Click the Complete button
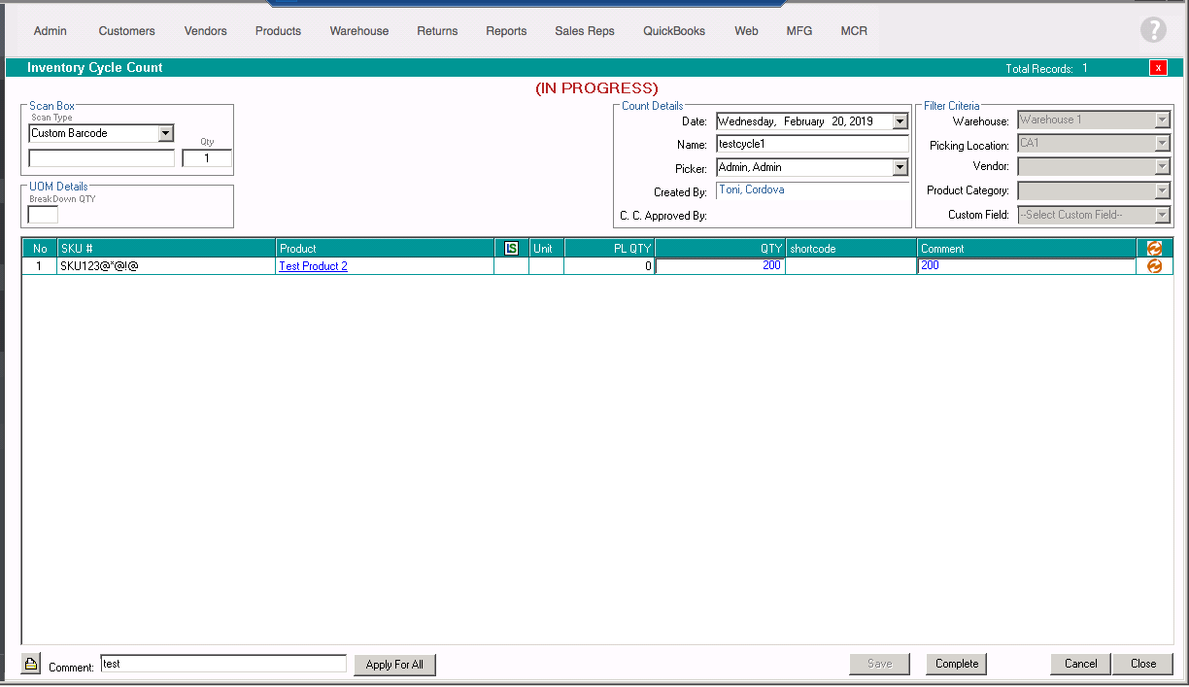Image resolution: width=1189 pixels, height=687 pixels. [x=956, y=664]
